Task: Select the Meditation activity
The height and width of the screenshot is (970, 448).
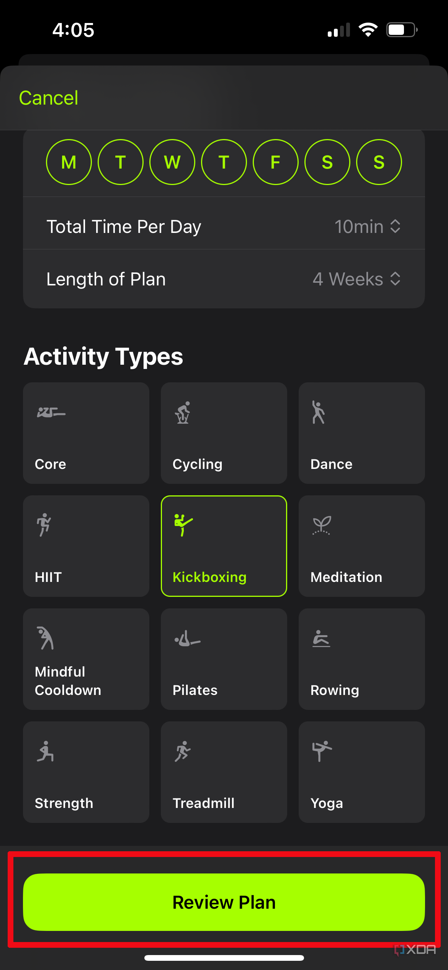Action: (361, 546)
